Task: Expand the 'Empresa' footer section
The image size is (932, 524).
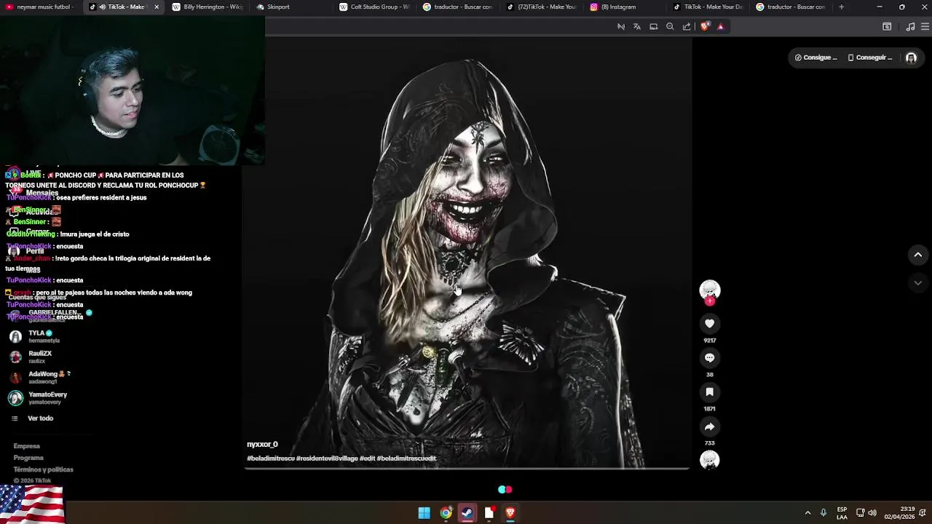Action: point(26,446)
